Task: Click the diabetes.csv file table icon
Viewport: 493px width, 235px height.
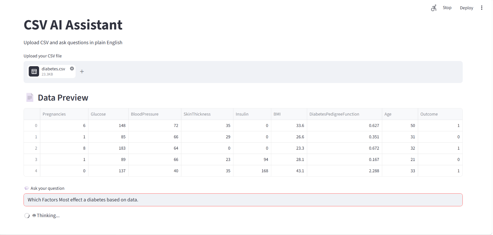Action: coord(34,72)
